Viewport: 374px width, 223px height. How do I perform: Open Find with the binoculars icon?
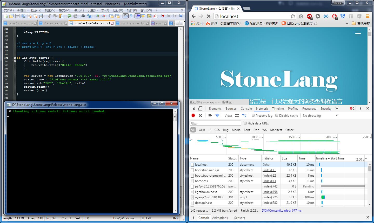coord(83,16)
